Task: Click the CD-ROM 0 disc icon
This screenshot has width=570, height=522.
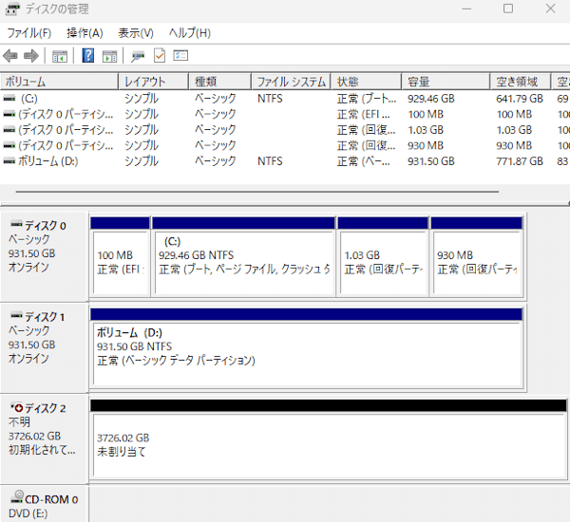Action: [x=17, y=496]
